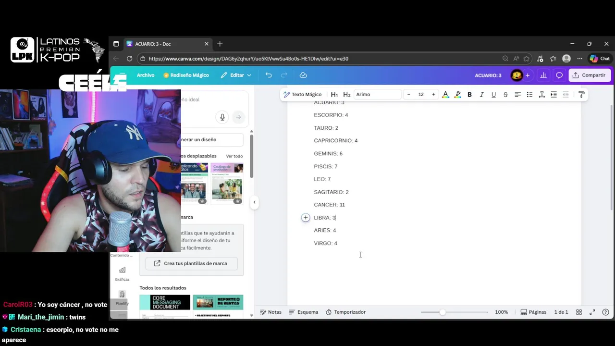Click Ver todo link
The width and height of the screenshot is (615, 346).
(x=234, y=156)
